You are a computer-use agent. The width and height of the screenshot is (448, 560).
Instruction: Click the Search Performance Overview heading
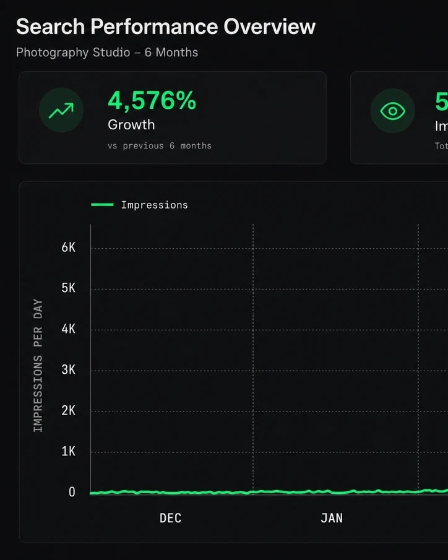tap(166, 27)
